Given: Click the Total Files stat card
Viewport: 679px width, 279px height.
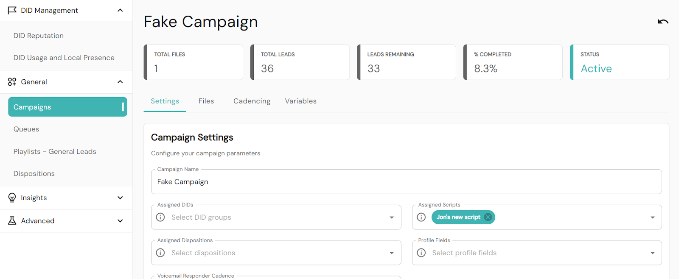Looking at the screenshot, I should tap(194, 62).
